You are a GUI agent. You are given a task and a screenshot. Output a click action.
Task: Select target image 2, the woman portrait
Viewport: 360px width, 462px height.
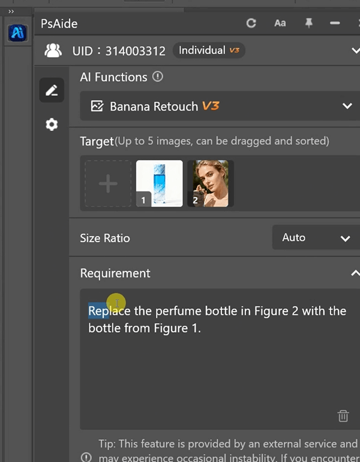coord(211,184)
